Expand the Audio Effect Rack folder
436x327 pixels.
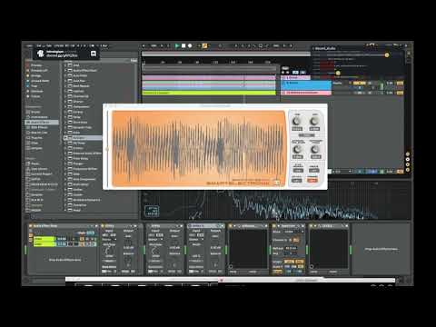click(65, 70)
